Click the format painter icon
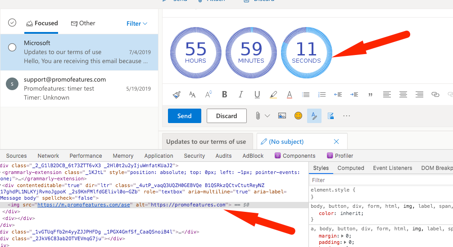The image size is (453, 247). (x=177, y=95)
